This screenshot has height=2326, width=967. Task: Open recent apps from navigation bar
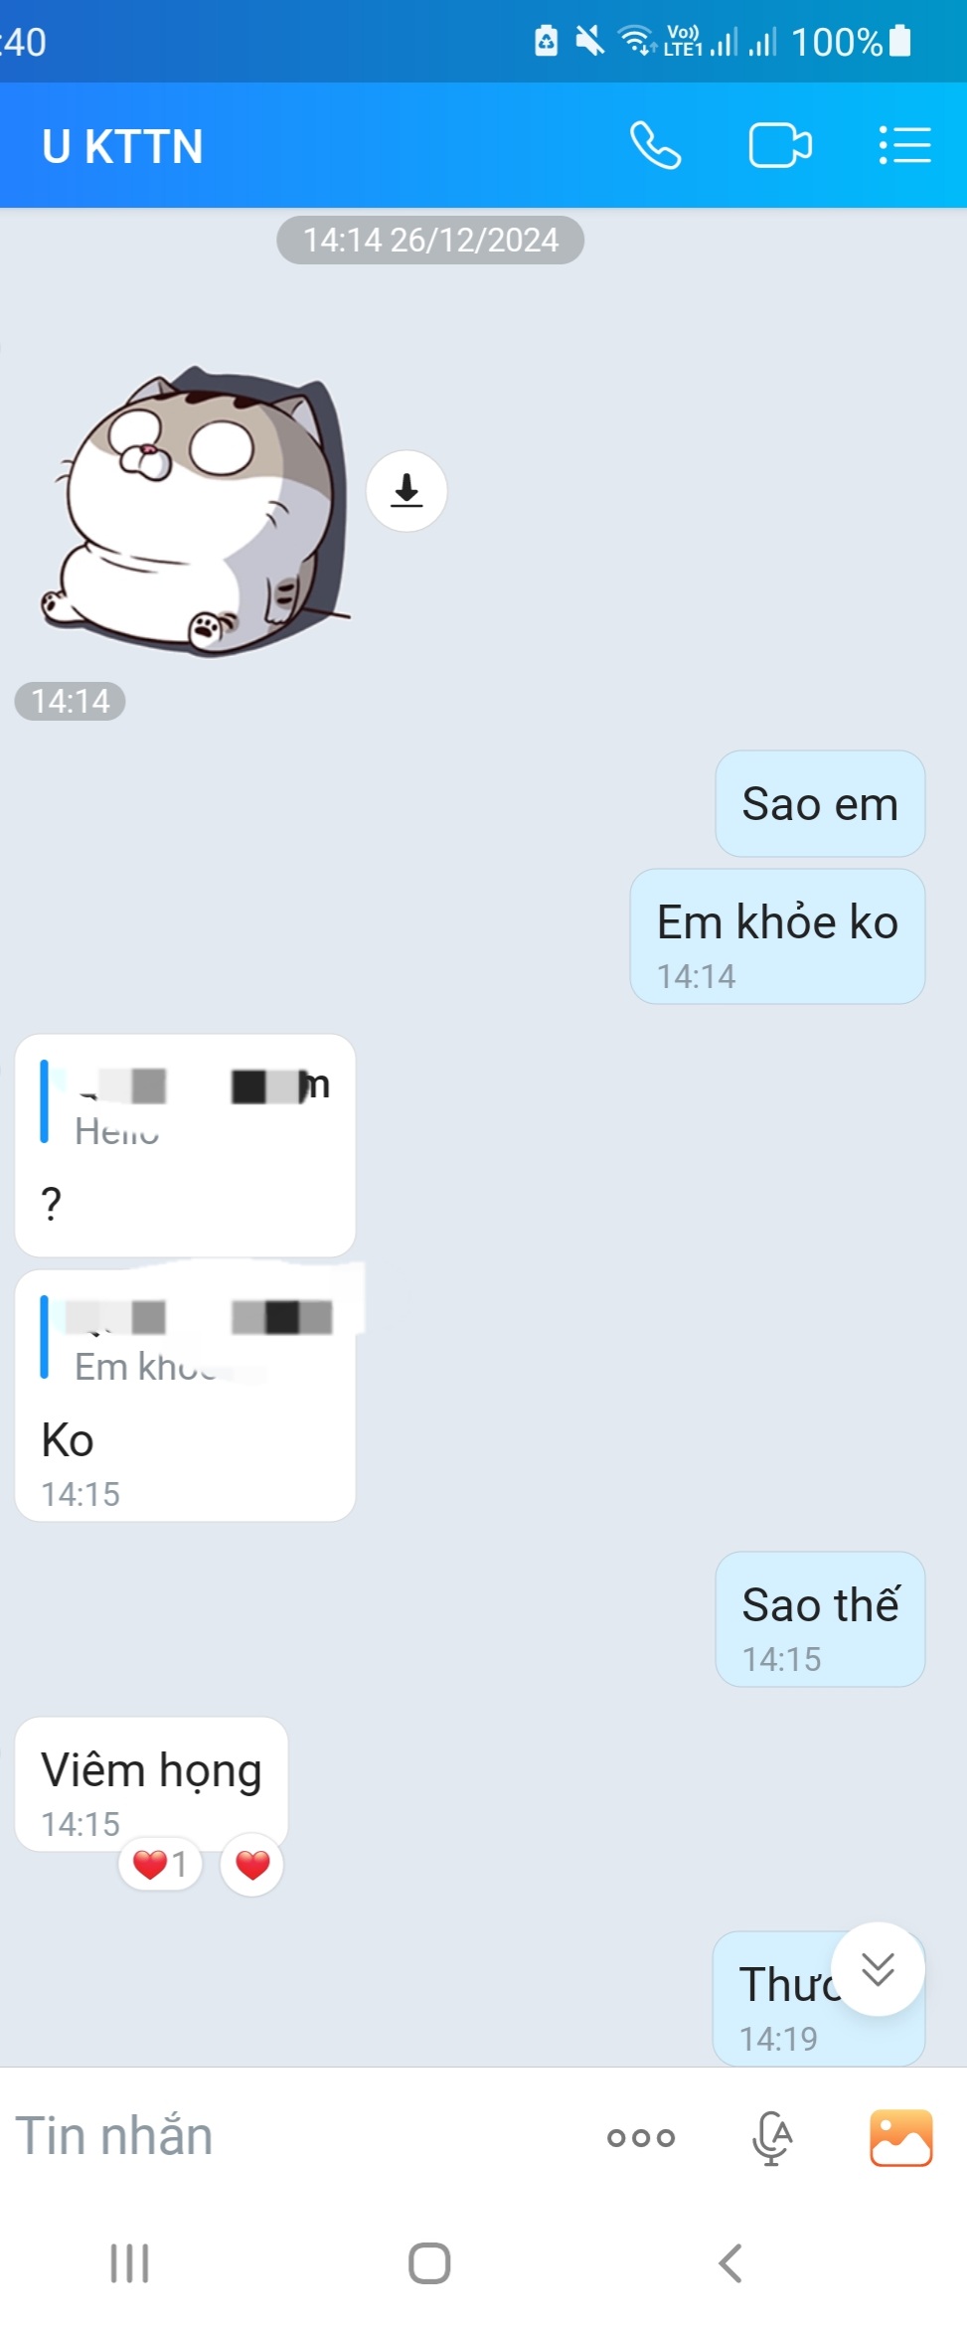pos(129,2263)
